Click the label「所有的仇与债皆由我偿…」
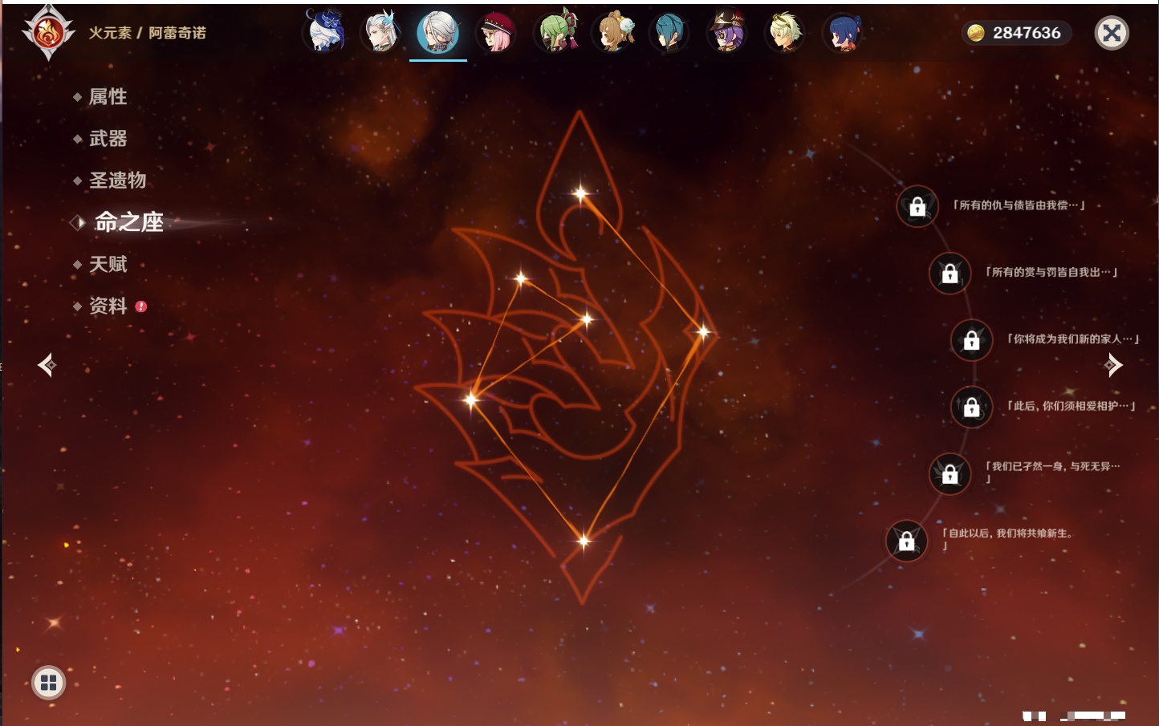The width and height of the screenshot is (1159, 726). point(1019,205)
